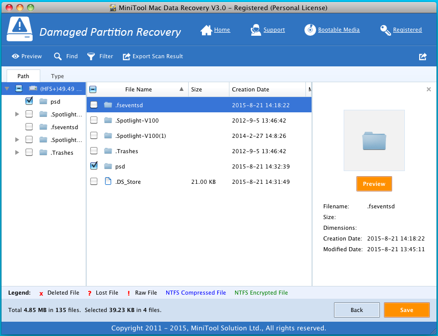The height and width of the screenshot is (336, 438).
Task: Select the .DS_Store file name
Action: coord(128,182)
